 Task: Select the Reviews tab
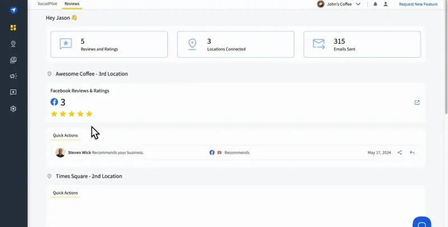(x=72, y=4)
